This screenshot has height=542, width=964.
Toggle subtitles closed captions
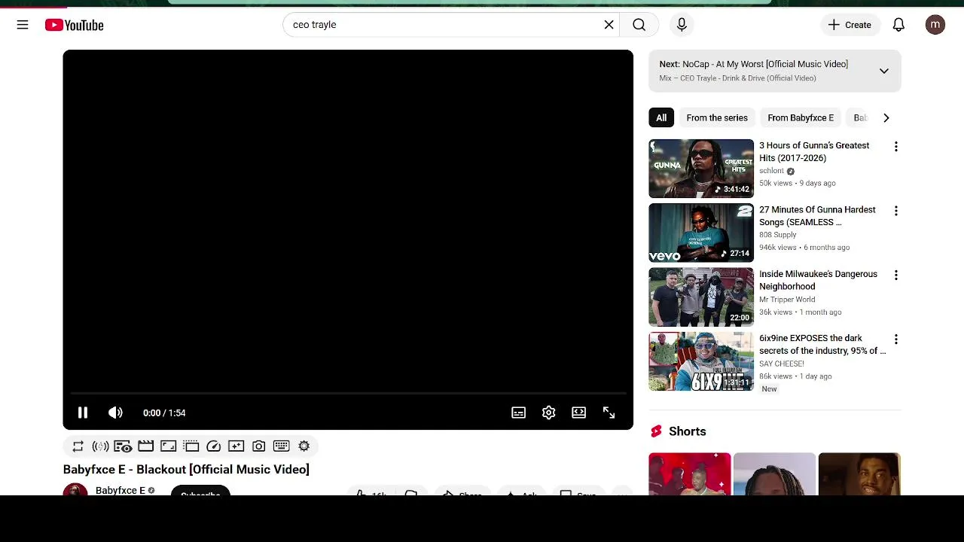518,413
